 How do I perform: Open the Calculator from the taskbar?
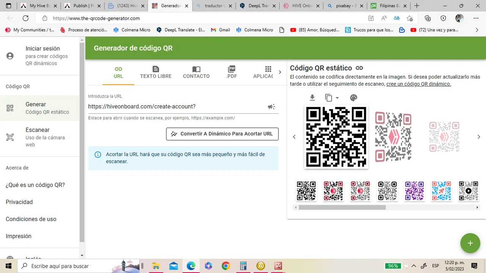pos(243,266)
